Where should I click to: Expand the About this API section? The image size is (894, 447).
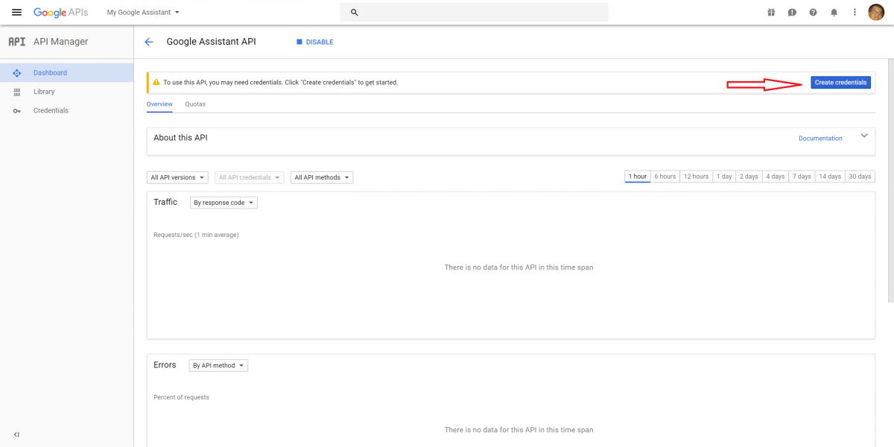864,136
